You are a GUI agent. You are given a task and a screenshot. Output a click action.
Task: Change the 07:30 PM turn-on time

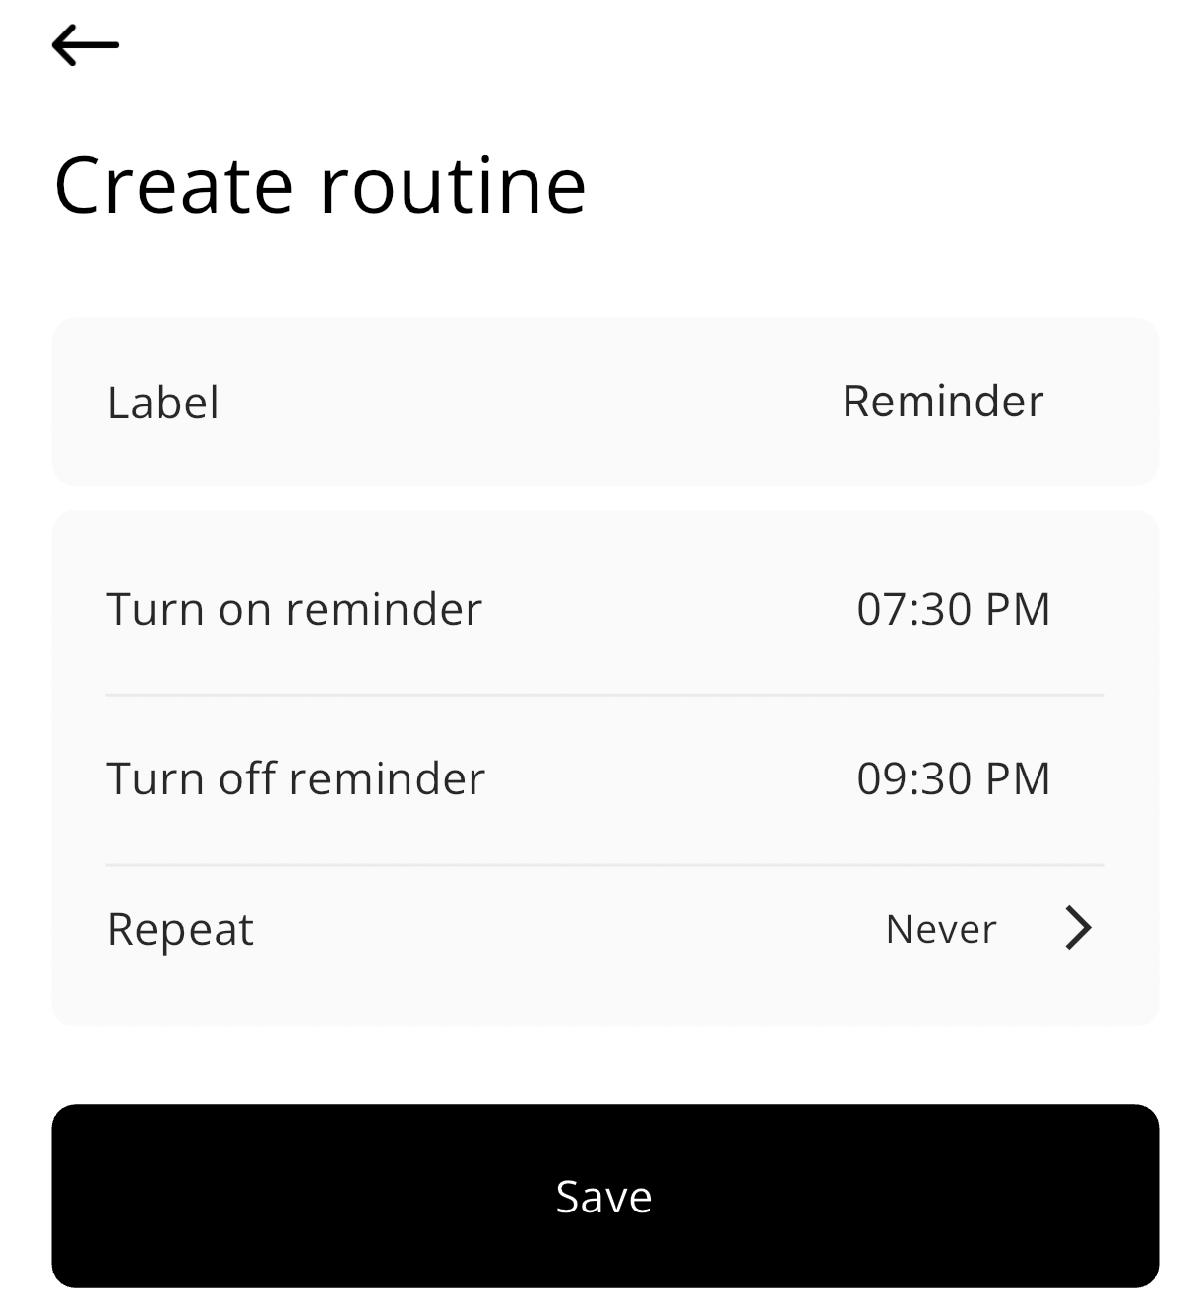pos(953,609)
